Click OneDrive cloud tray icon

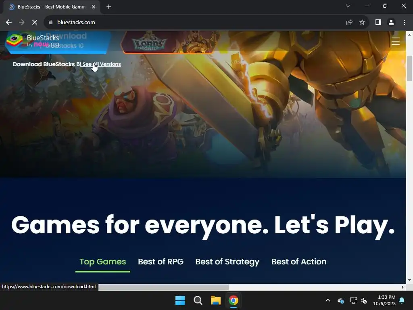pos(340,300)
